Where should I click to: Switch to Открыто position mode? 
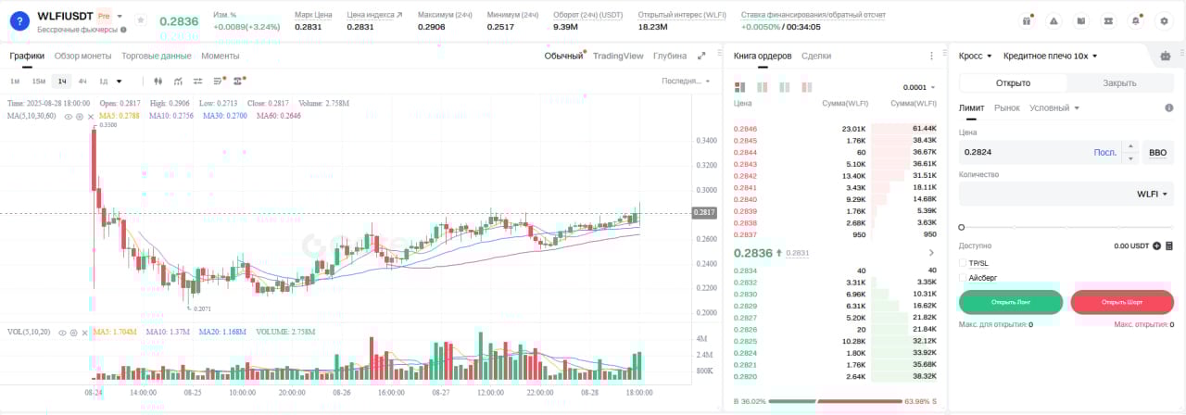[1013, 82]
